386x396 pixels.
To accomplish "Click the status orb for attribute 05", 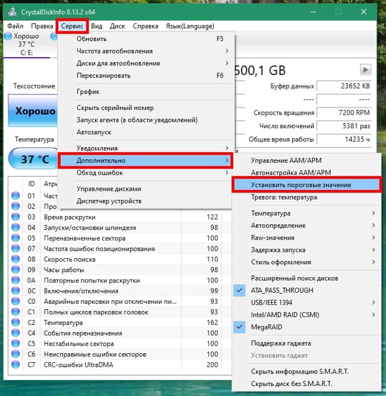I will coord(15,238).
